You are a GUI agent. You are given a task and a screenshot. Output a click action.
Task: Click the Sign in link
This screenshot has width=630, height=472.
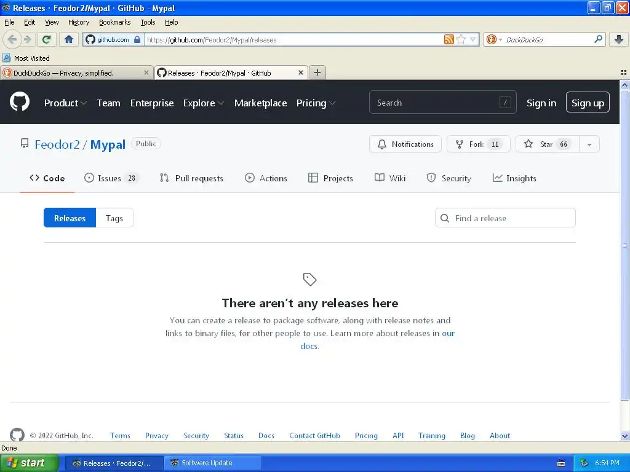pyautogui.click(x=541, y=103)
